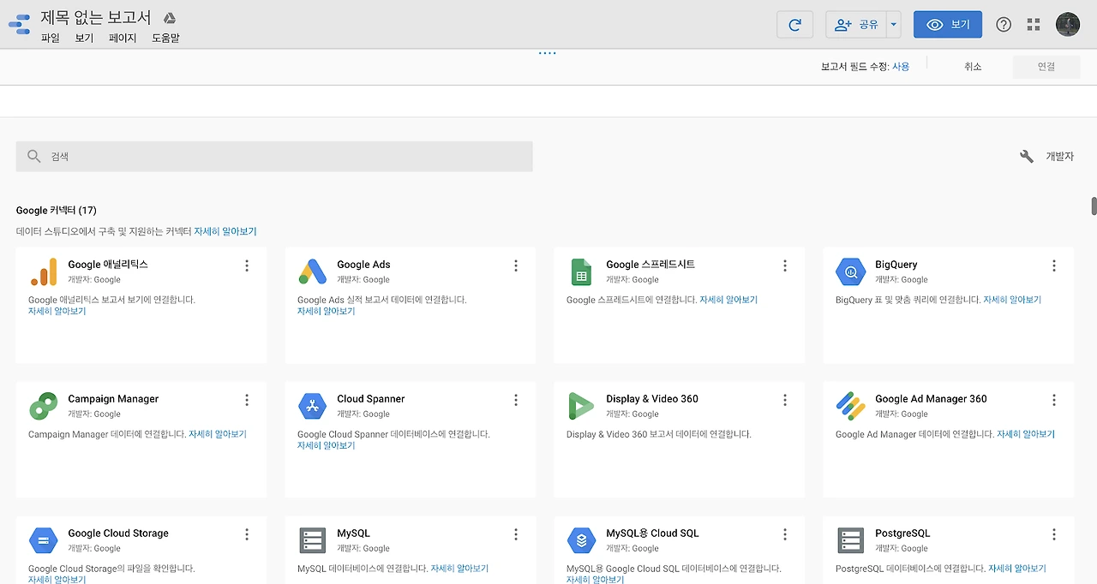Click the Google Drive icon beside title

click(x=170, y=18)
